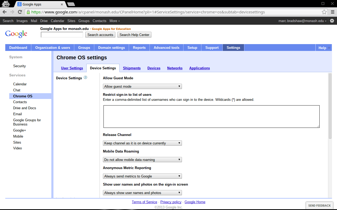This screenshot has width=337, height=210.
Task: Expand the Allow Guest Mode dropdown
Action: point(142,86)
